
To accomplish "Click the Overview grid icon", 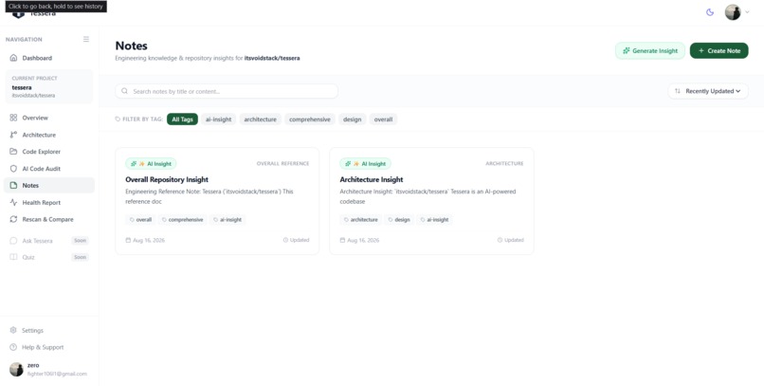I will point(13,118).
